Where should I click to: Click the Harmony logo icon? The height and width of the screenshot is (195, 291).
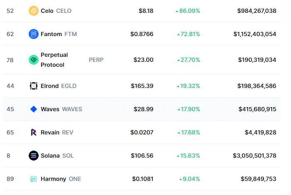(34, 179)
